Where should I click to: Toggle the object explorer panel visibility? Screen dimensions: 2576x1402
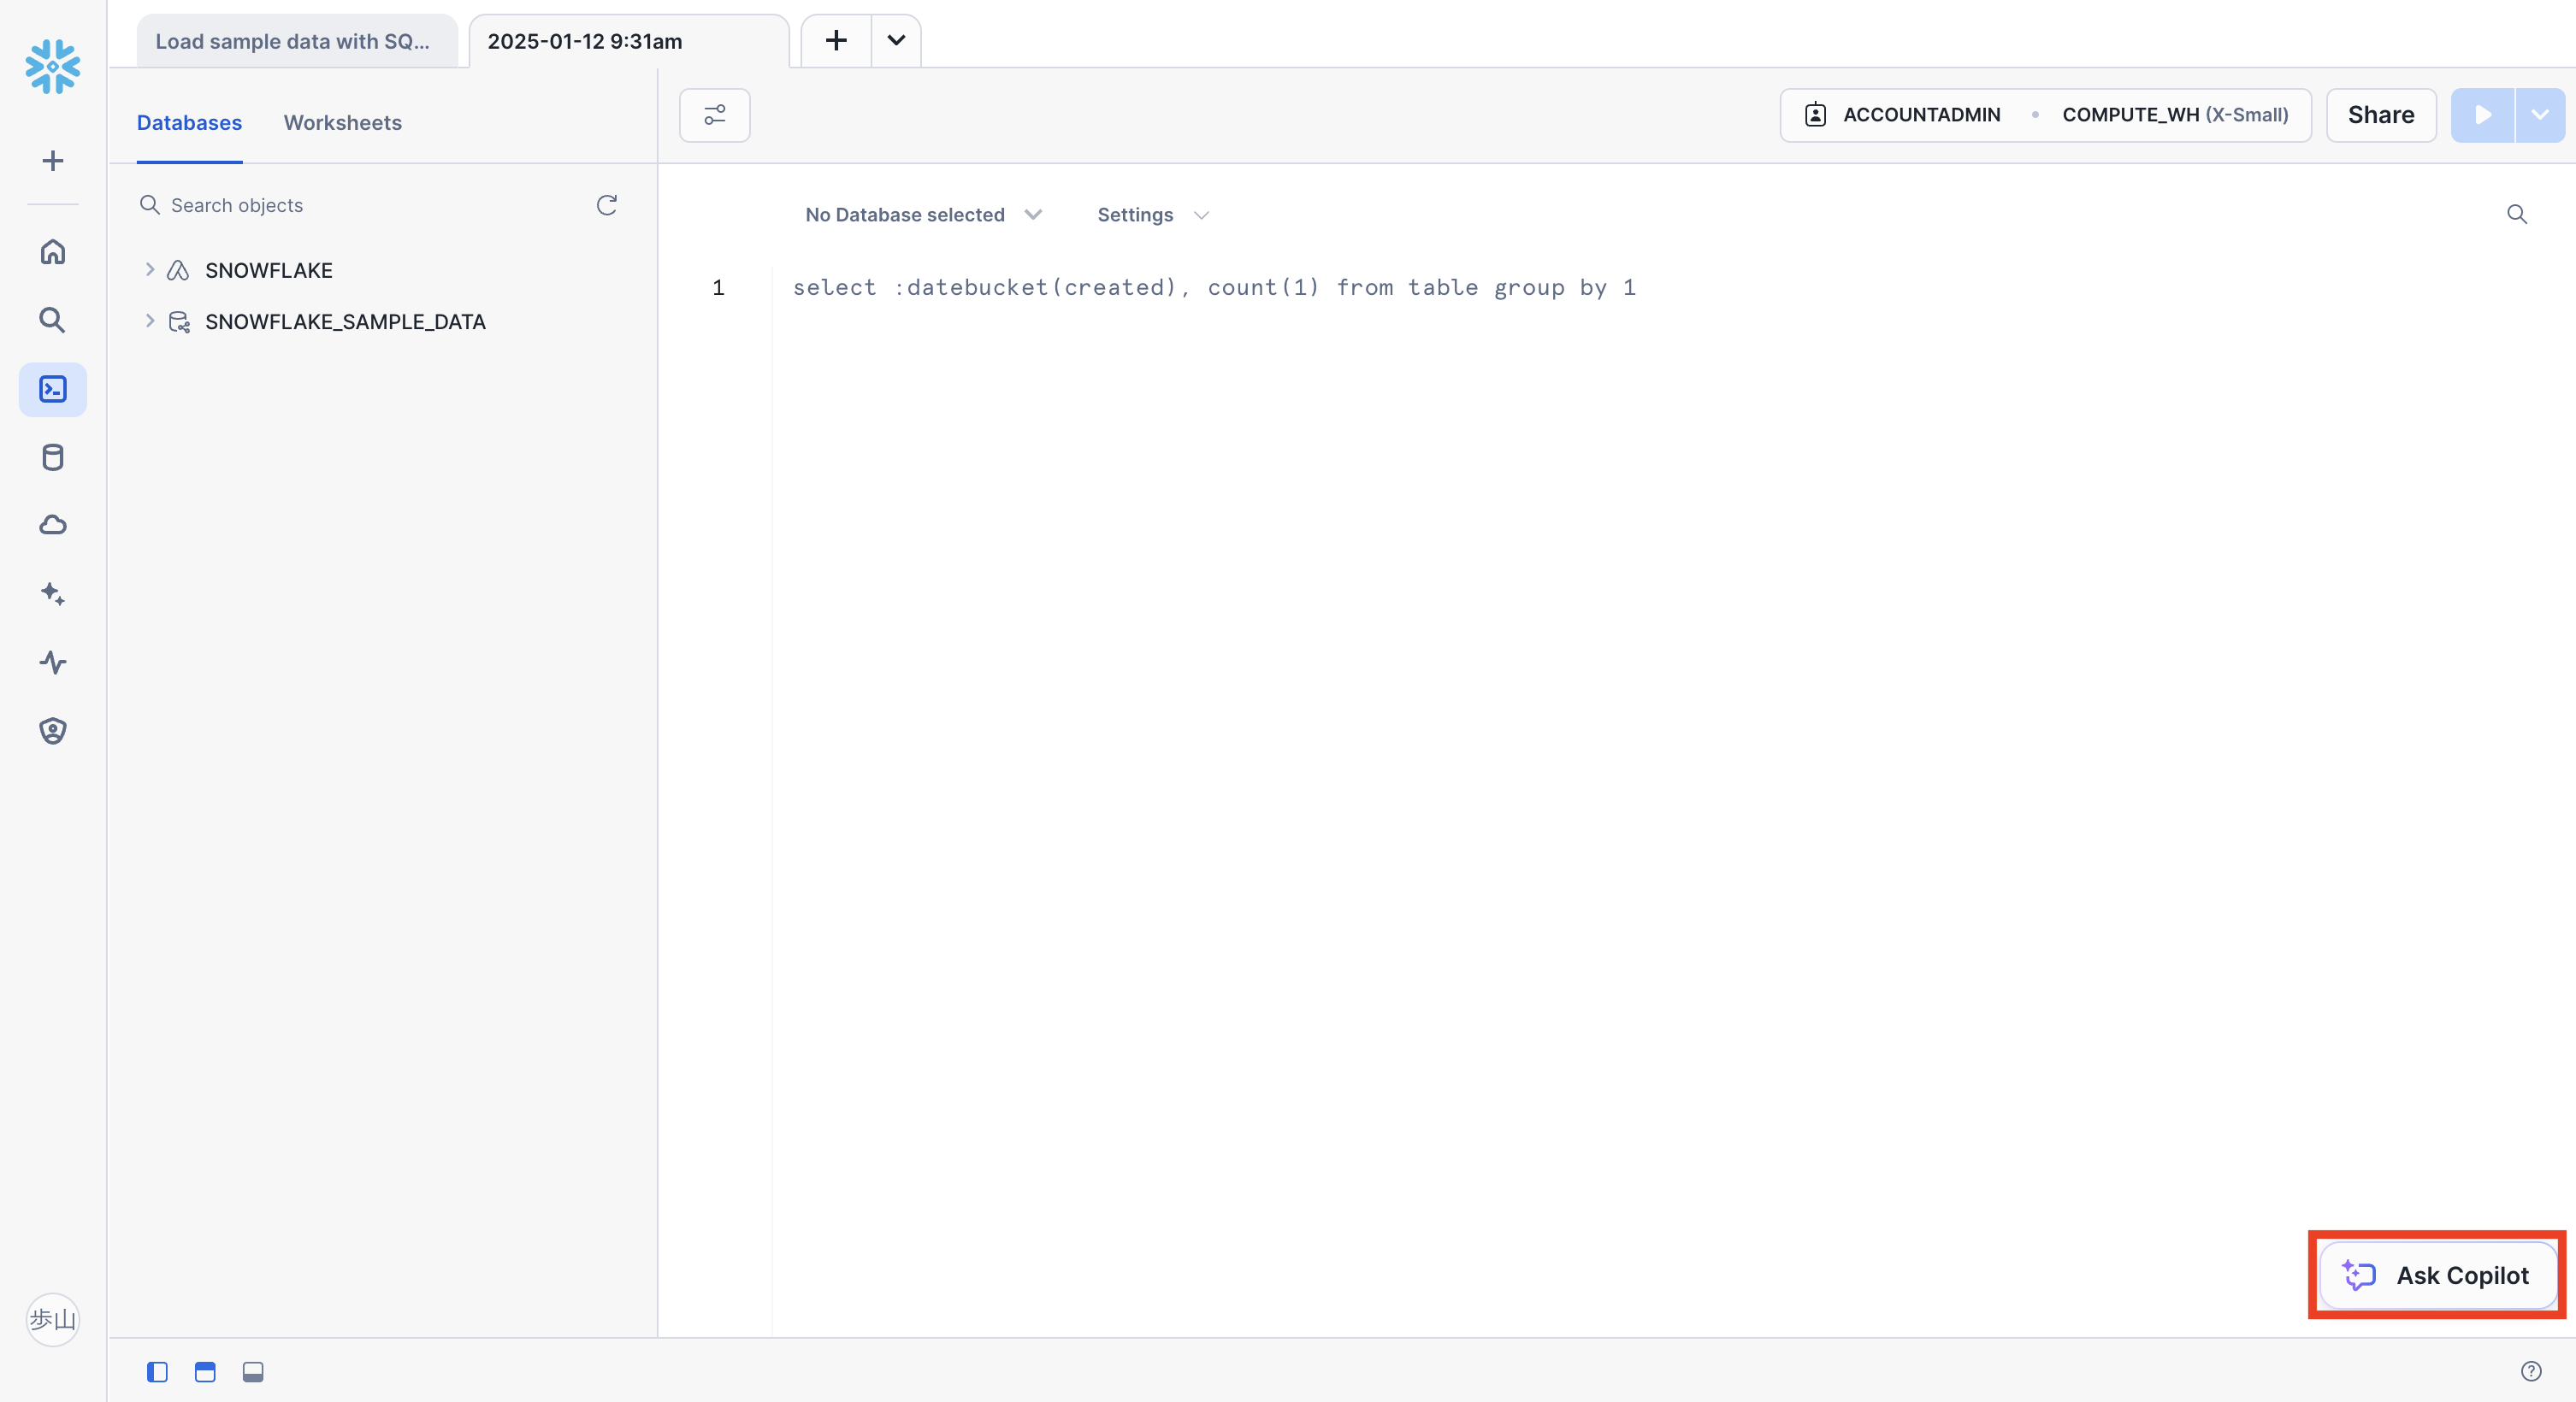click(x=156, y=1372)
